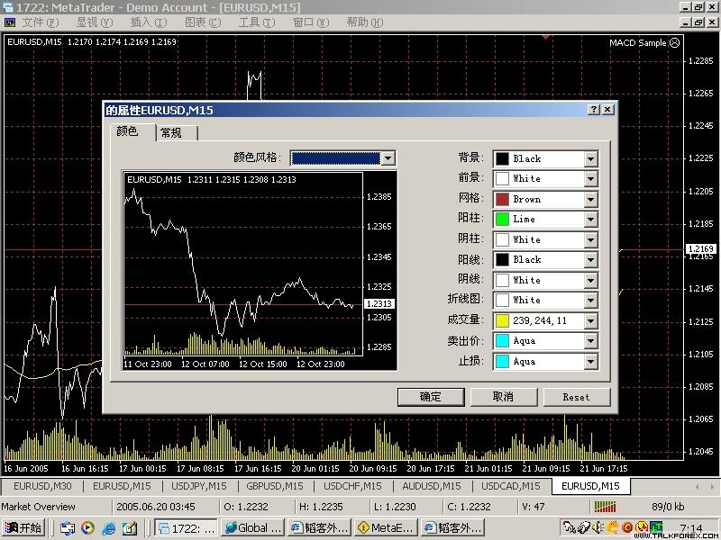Expand the 背景 Black color dropdown

591,159
